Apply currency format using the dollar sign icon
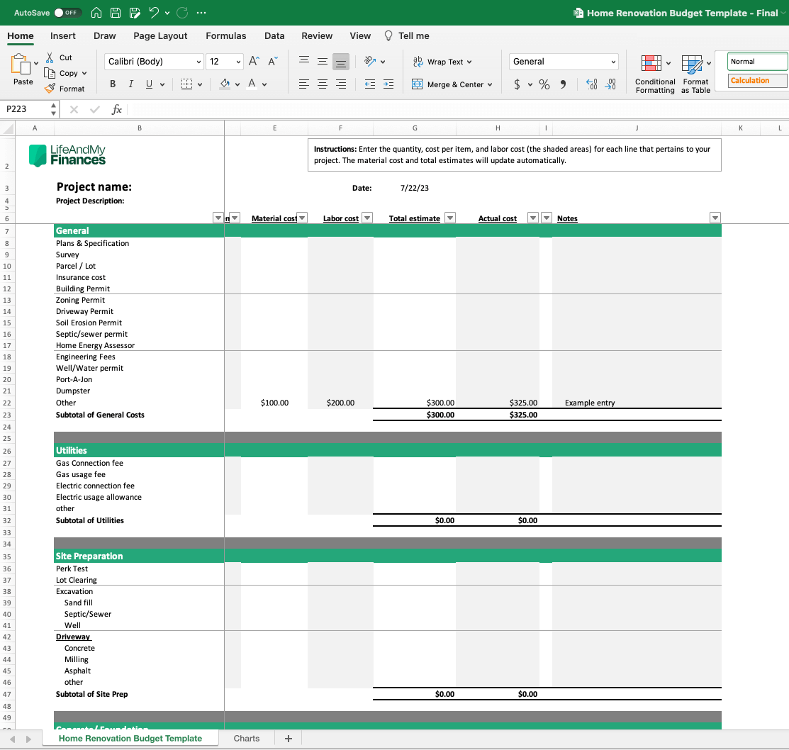Screen dimensions: 789x750 [x=518, y=84]
